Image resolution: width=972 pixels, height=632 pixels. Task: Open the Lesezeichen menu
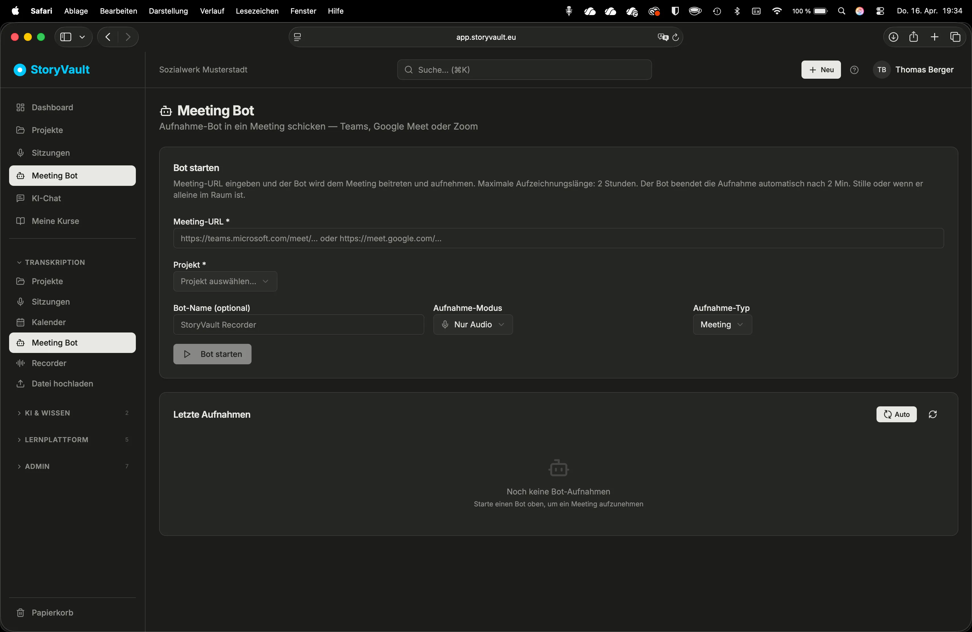[257, 11]
